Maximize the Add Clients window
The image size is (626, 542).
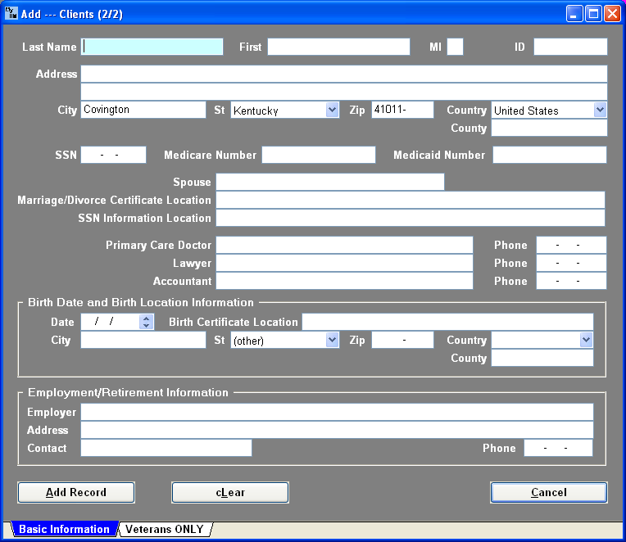click(592, 14)
